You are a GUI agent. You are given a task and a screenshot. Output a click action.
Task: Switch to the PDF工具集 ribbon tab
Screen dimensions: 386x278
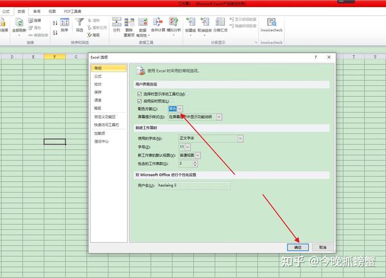click(73, 12)
